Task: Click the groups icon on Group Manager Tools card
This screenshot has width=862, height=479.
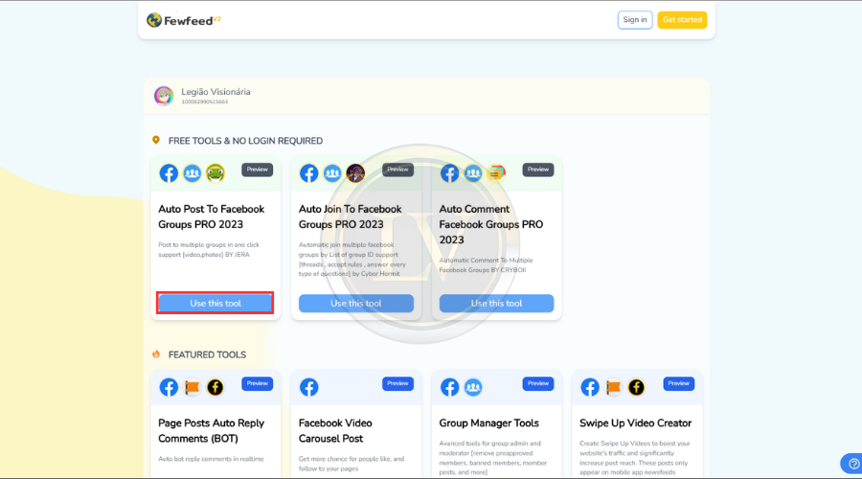Action: [x=473, y=387]
